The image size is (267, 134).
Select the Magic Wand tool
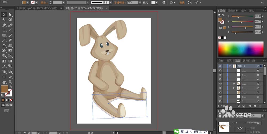point(4,19)
